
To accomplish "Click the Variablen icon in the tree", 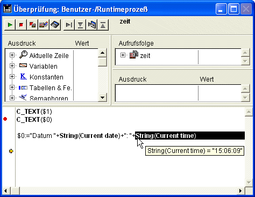I will [x=23, y=65].
